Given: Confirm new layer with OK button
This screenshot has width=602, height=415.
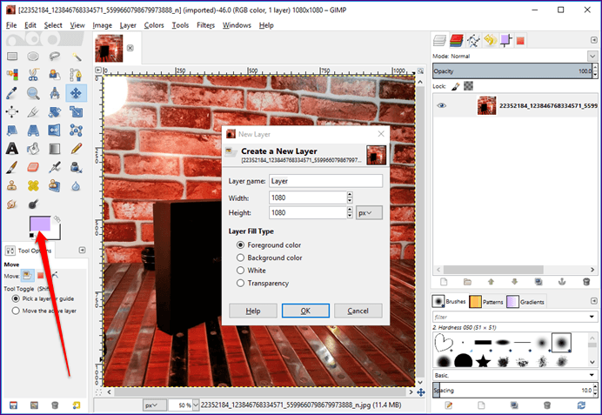Looking at the screenshot, I should tap(305, 311).
